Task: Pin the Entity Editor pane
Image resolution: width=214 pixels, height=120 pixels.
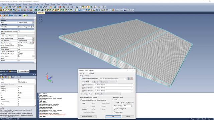Action: click(33, 74)
